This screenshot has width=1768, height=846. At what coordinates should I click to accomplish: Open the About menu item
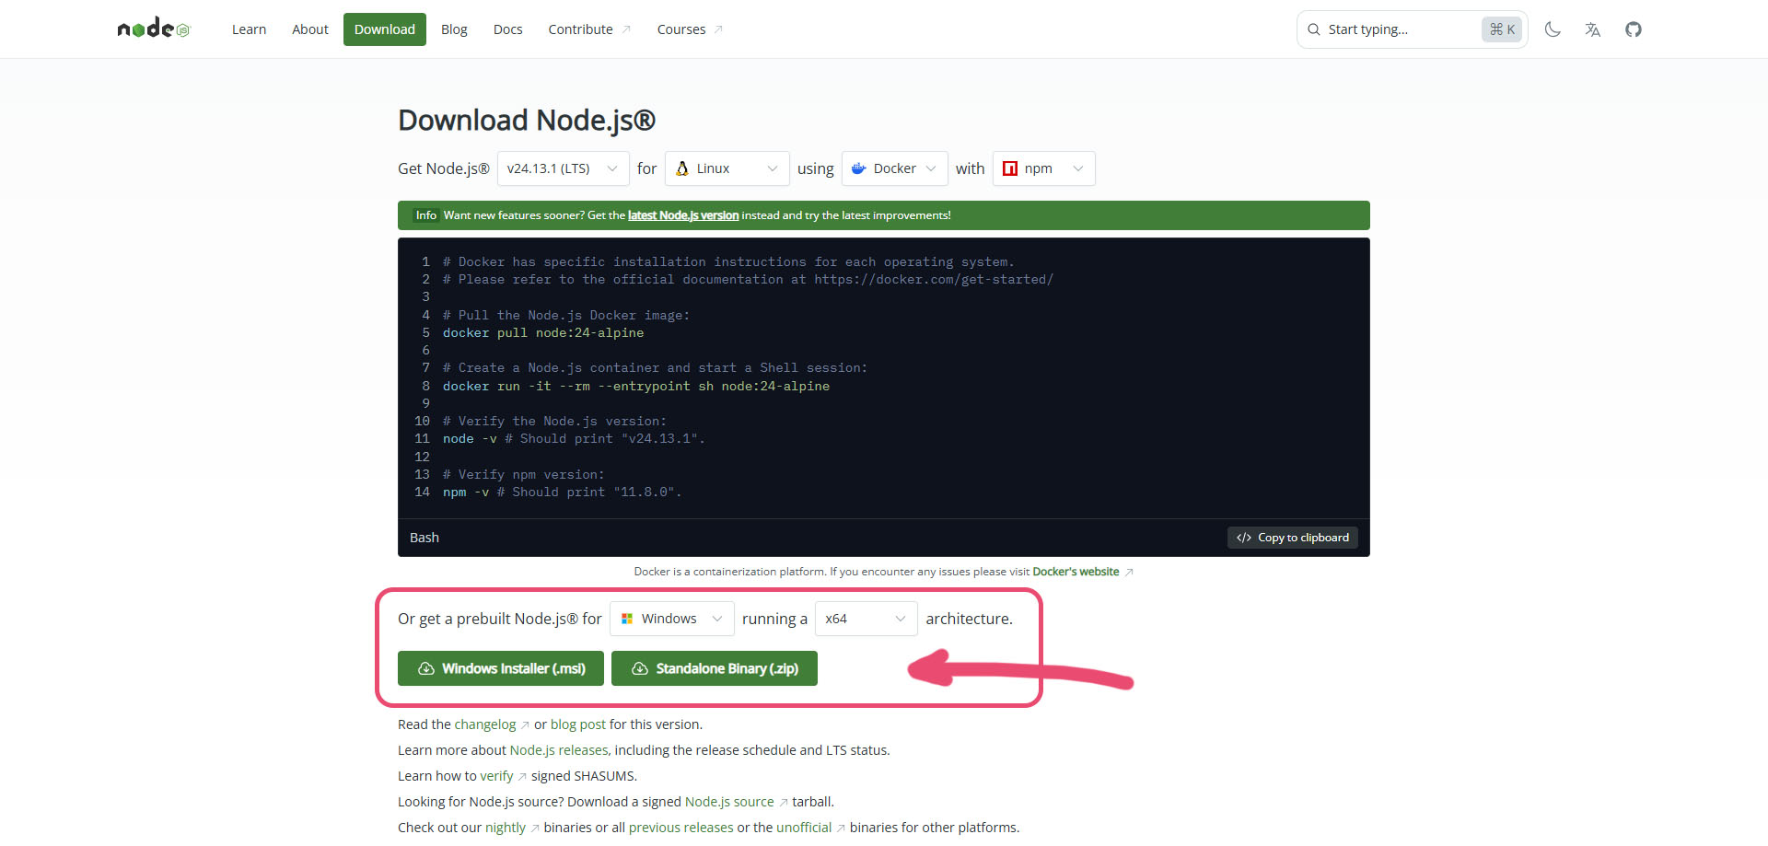[310, 29]
